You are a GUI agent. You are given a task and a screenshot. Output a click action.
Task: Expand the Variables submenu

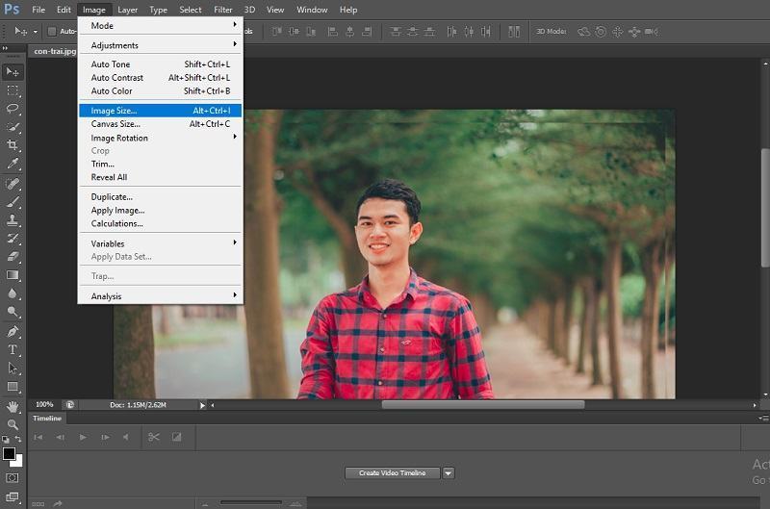tap(161, 243)
